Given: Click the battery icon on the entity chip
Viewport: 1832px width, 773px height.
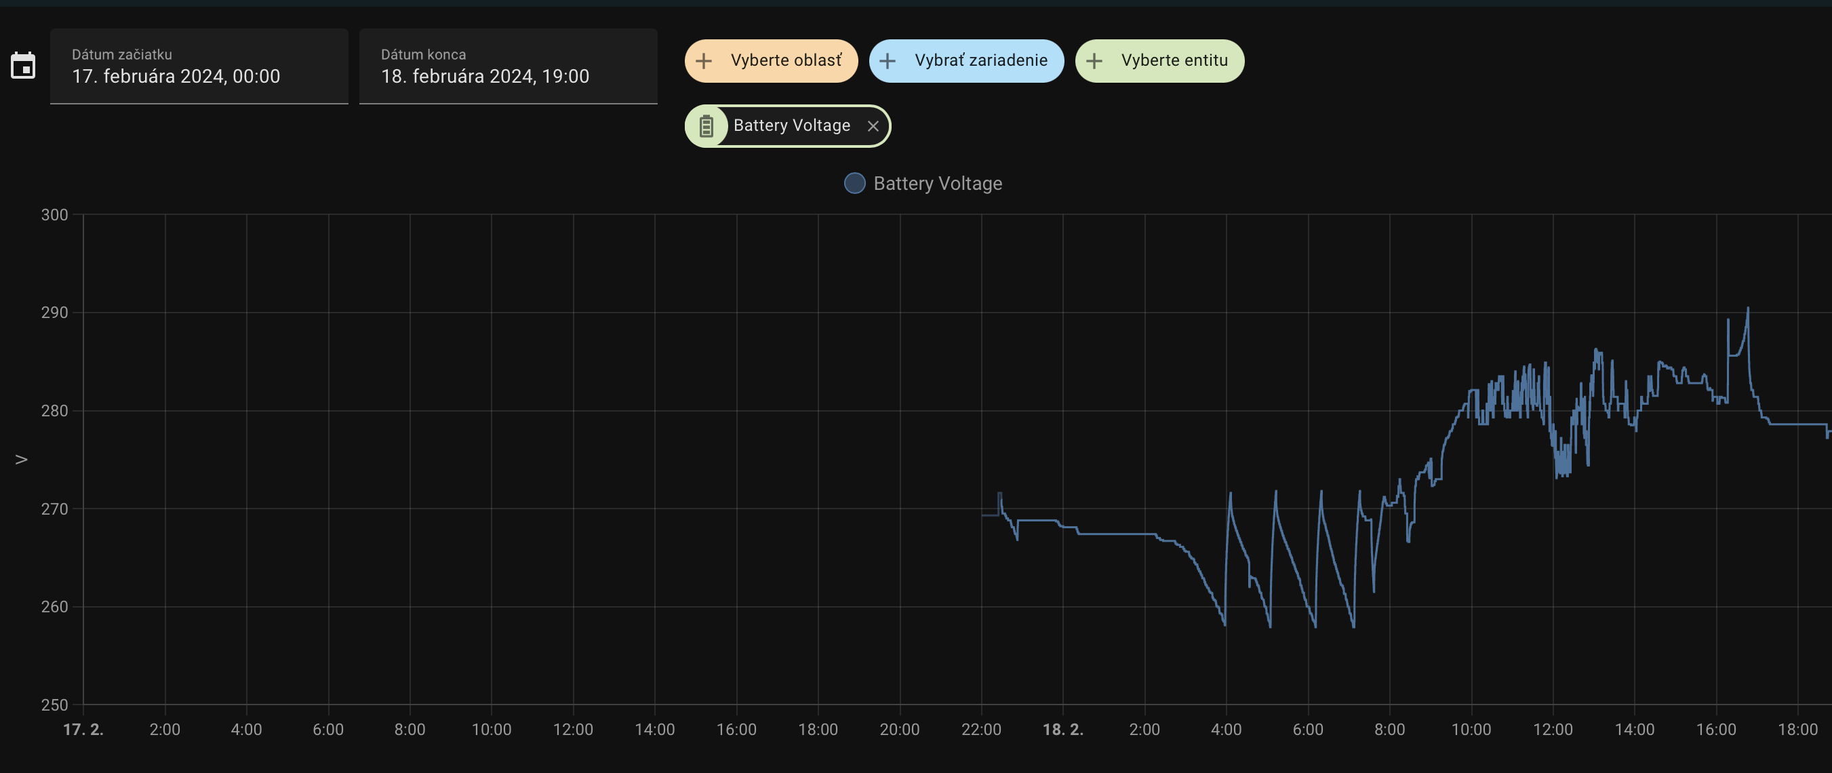Looking at the screenshot, I should pos(706,127).
